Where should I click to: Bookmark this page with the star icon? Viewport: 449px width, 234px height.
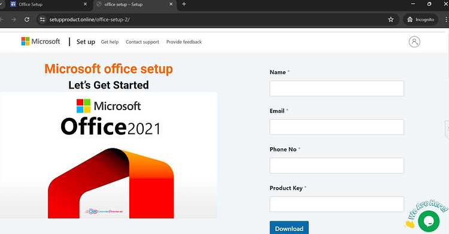(390, 20)
